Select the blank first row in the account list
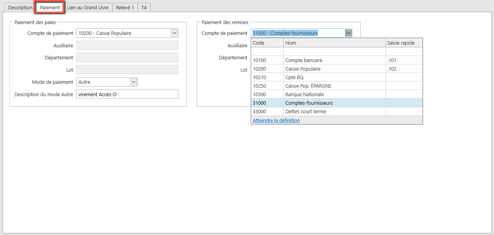494x235 pixels. [x=337, y=52]
